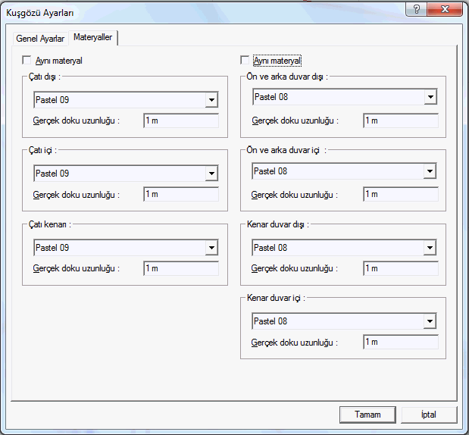
Task: Open the Kenar duvar dışı material dropdown
Action: coord(430,248)
